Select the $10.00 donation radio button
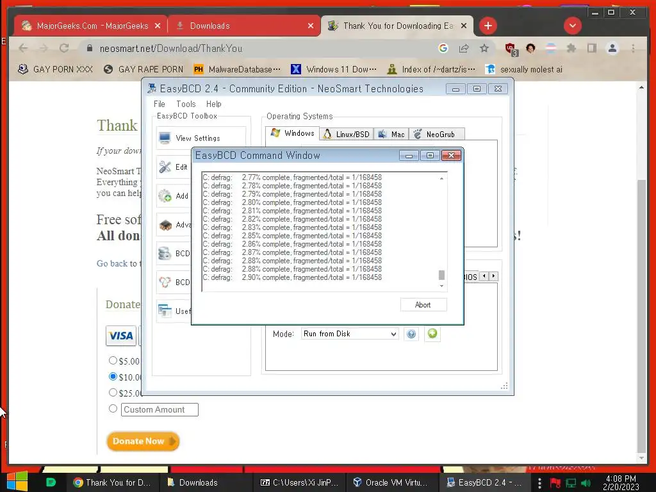Image resolution: width=656 pixels, height=492 pixels. click(x=113, y=377)
